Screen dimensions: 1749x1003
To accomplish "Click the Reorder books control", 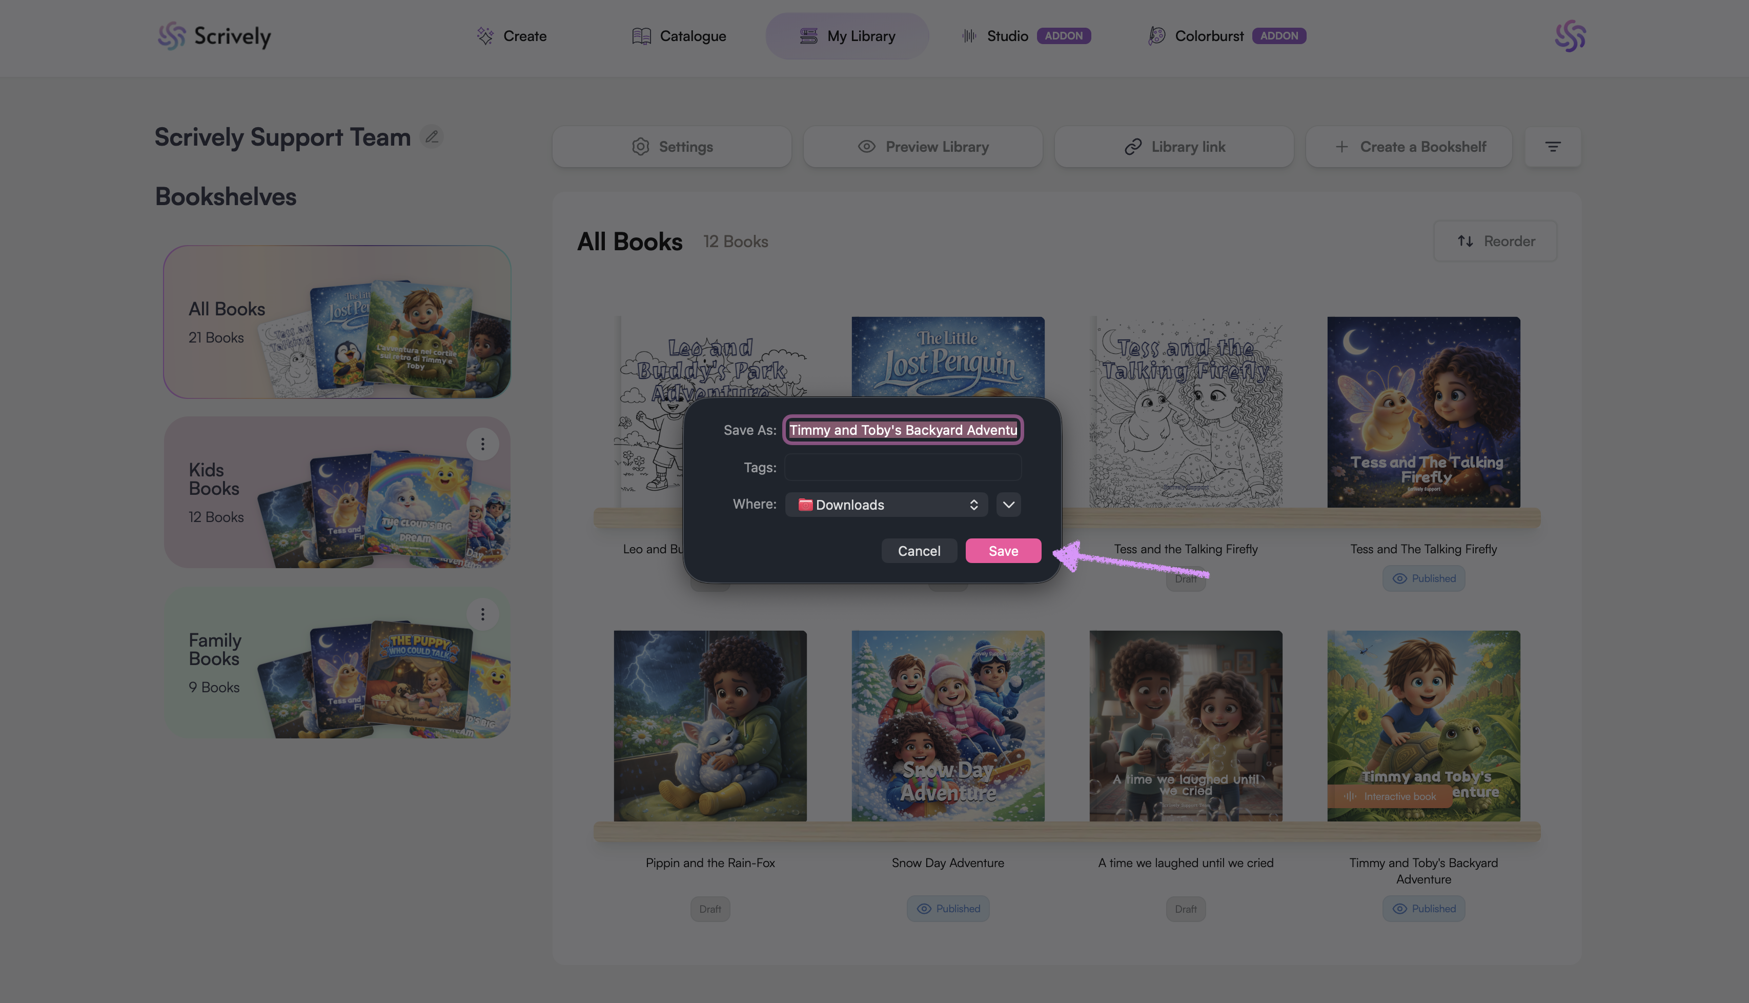I will (x=1495, y=241).
